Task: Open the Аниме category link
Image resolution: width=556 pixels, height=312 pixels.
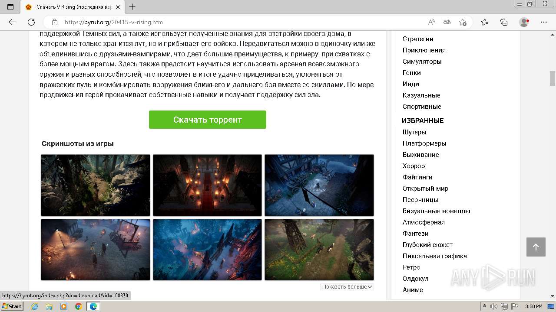Action: pos(413,290)
